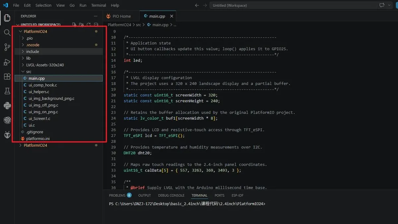398x224 pixels.
Task: Open the Python icon in activity bar
Action: pos(7,106)
